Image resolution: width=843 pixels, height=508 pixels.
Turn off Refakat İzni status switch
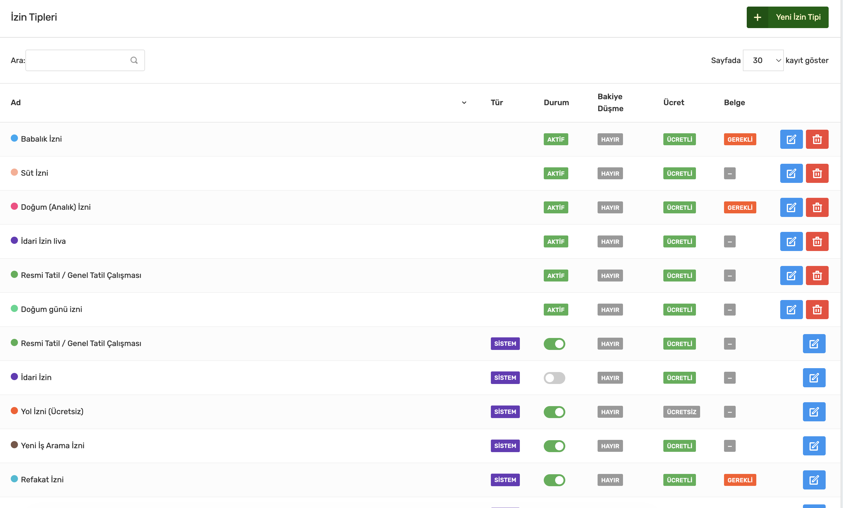tap(554, 480)
